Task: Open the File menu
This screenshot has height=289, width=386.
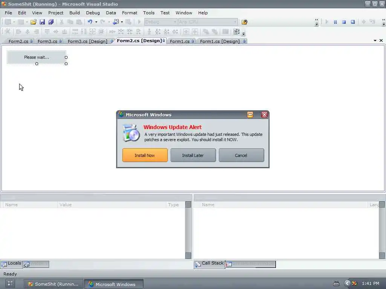Action: tap(8, 13)
